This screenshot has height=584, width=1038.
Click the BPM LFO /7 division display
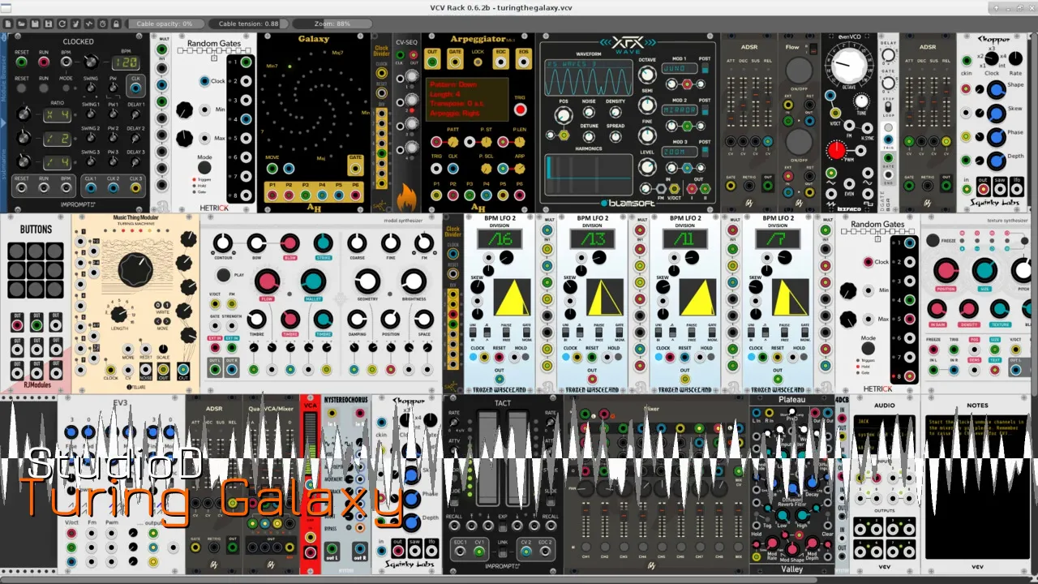pos(778,238)
